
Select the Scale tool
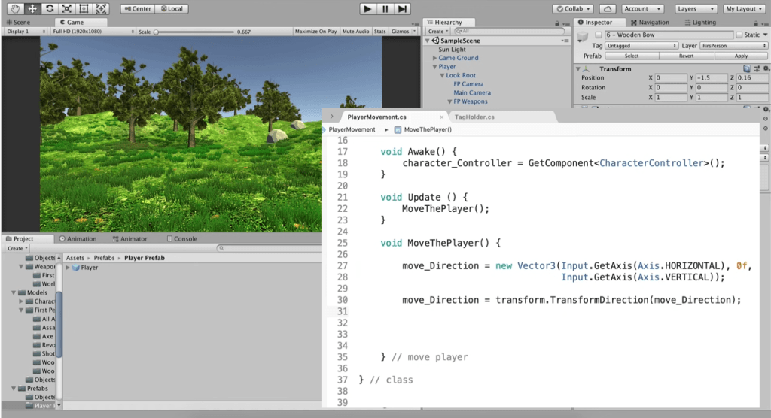[66, 9]
